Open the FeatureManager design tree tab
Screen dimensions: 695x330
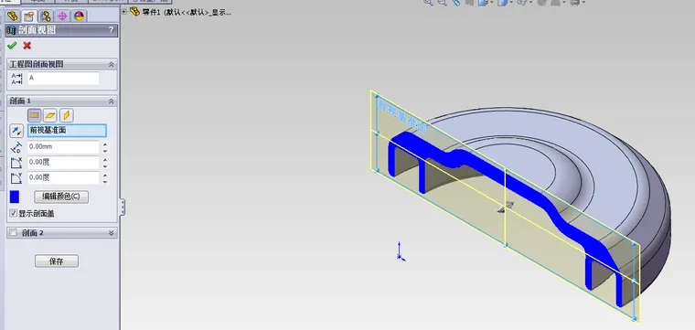click(13, 16)
